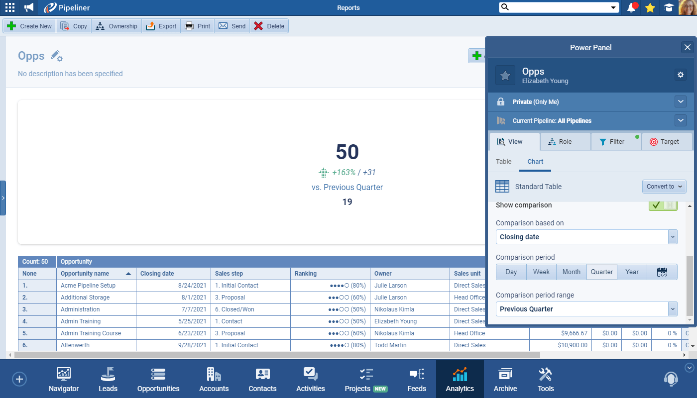Open the notifications bell
Screen dimensions: 697x398
coord(631,7)
